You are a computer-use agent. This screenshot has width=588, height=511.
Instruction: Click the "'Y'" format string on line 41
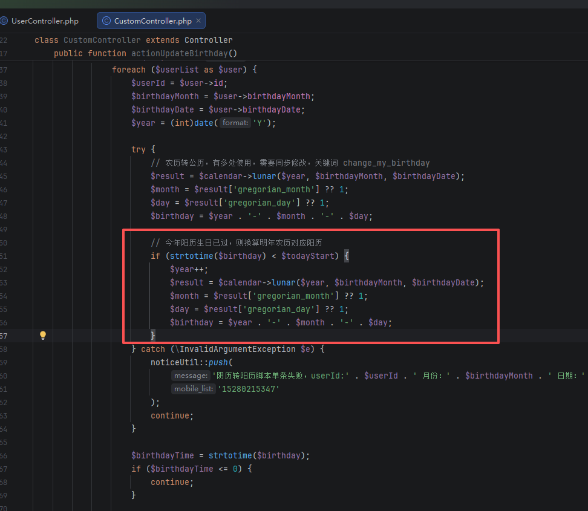(x=259, y=123)
